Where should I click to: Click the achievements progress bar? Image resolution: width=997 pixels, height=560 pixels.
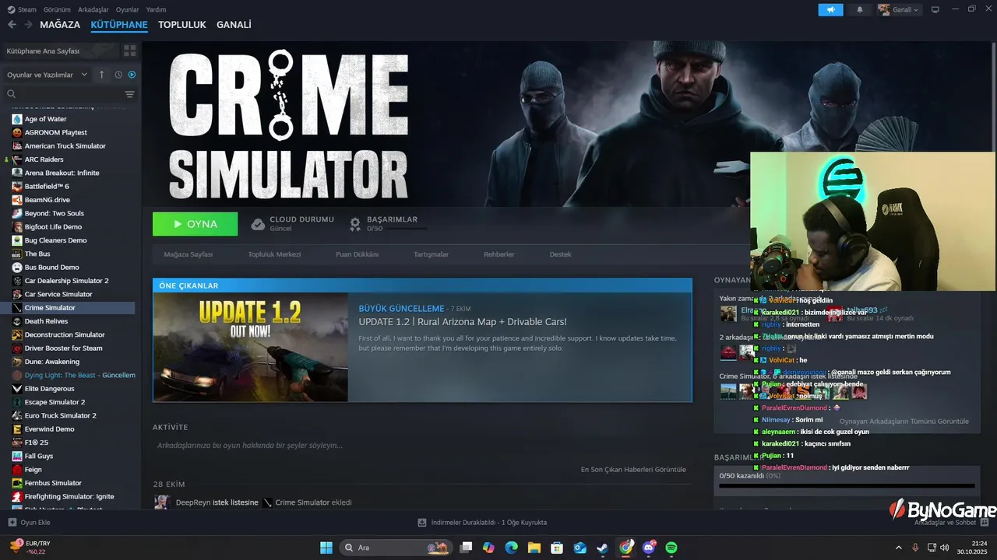(x=847, y=486)
